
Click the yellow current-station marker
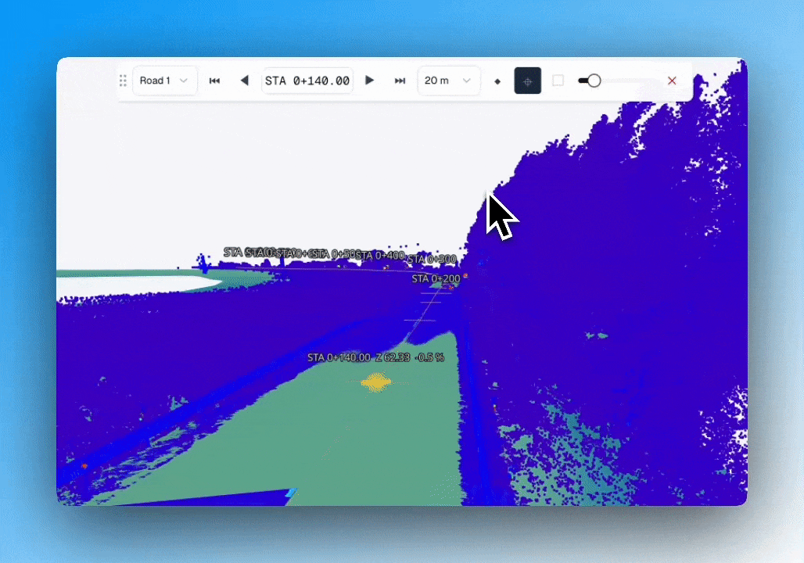pyautogui.click(x=376, y=382)
